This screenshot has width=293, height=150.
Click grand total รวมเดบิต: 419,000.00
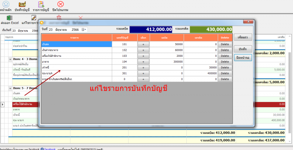(218, 140)
